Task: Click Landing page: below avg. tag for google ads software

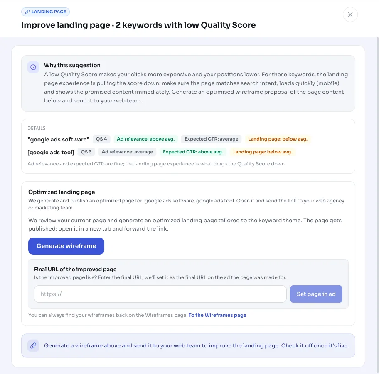Action: coord(278,139)
